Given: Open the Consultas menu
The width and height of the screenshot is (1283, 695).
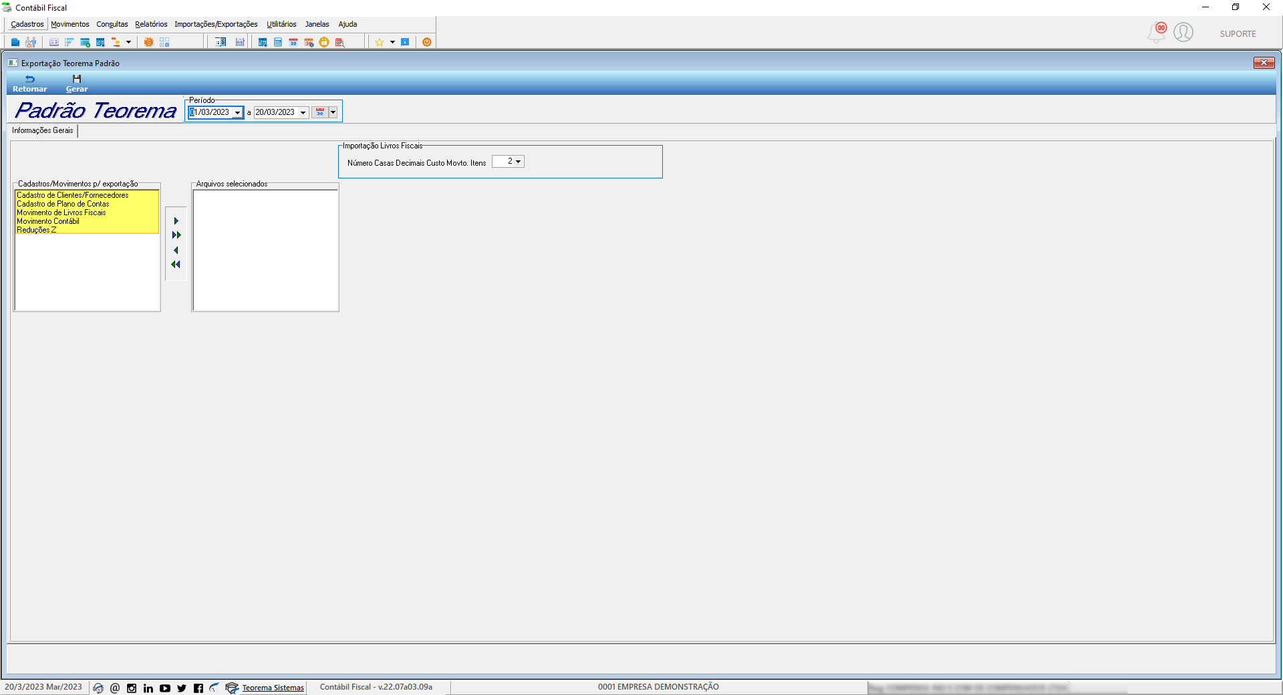Looking at the screenshot, I should [x=112, y=24].
